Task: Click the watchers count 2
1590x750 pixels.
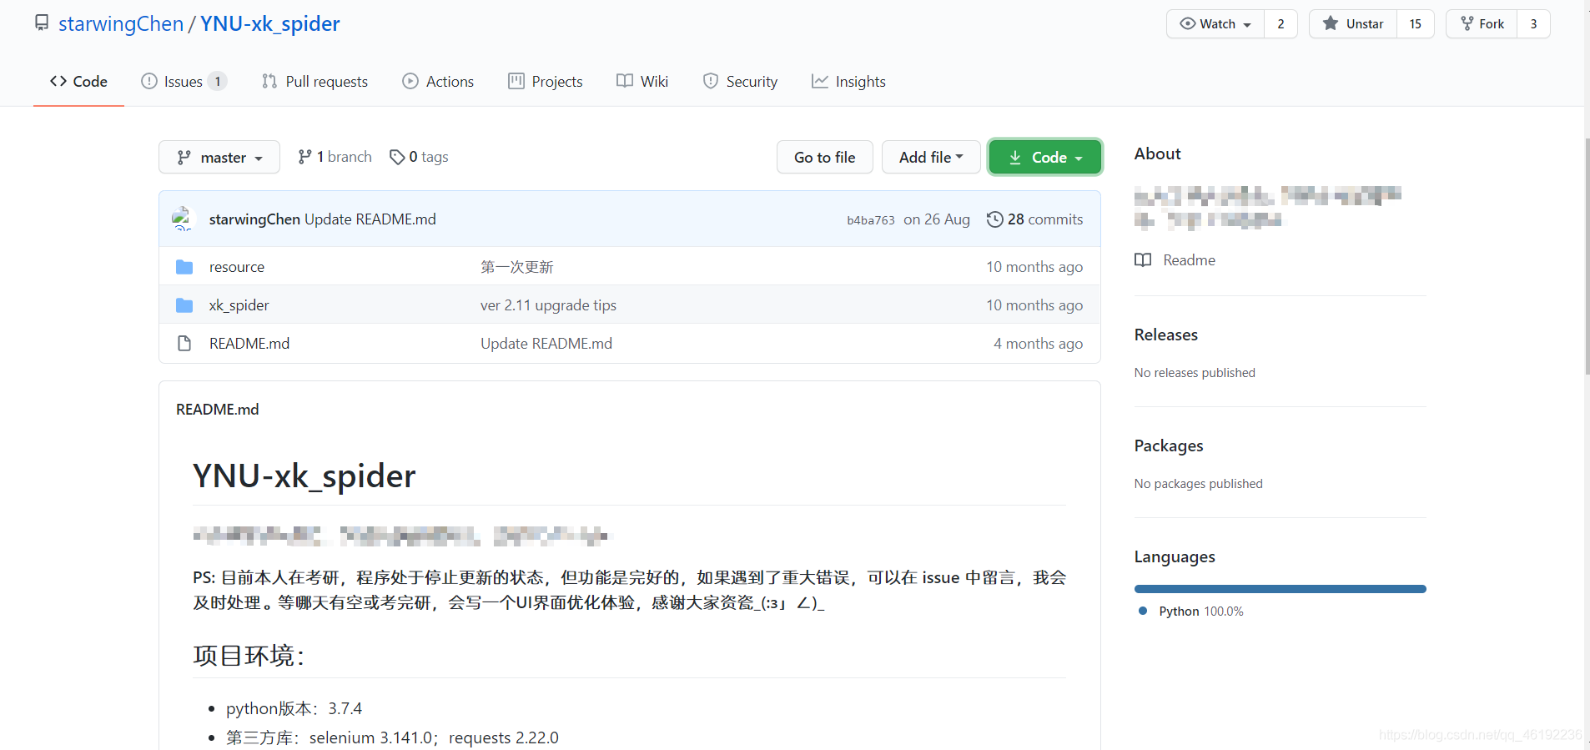Action: 1281,24
